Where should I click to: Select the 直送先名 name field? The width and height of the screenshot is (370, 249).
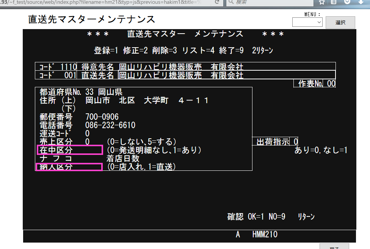[226, 75]
